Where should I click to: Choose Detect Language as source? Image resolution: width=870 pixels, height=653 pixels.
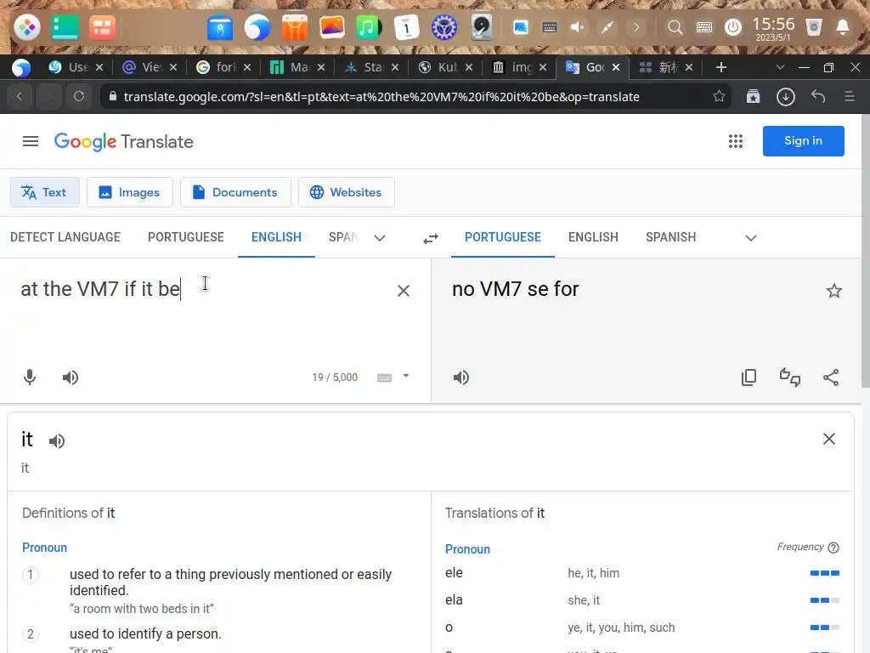tap(65, 237)
